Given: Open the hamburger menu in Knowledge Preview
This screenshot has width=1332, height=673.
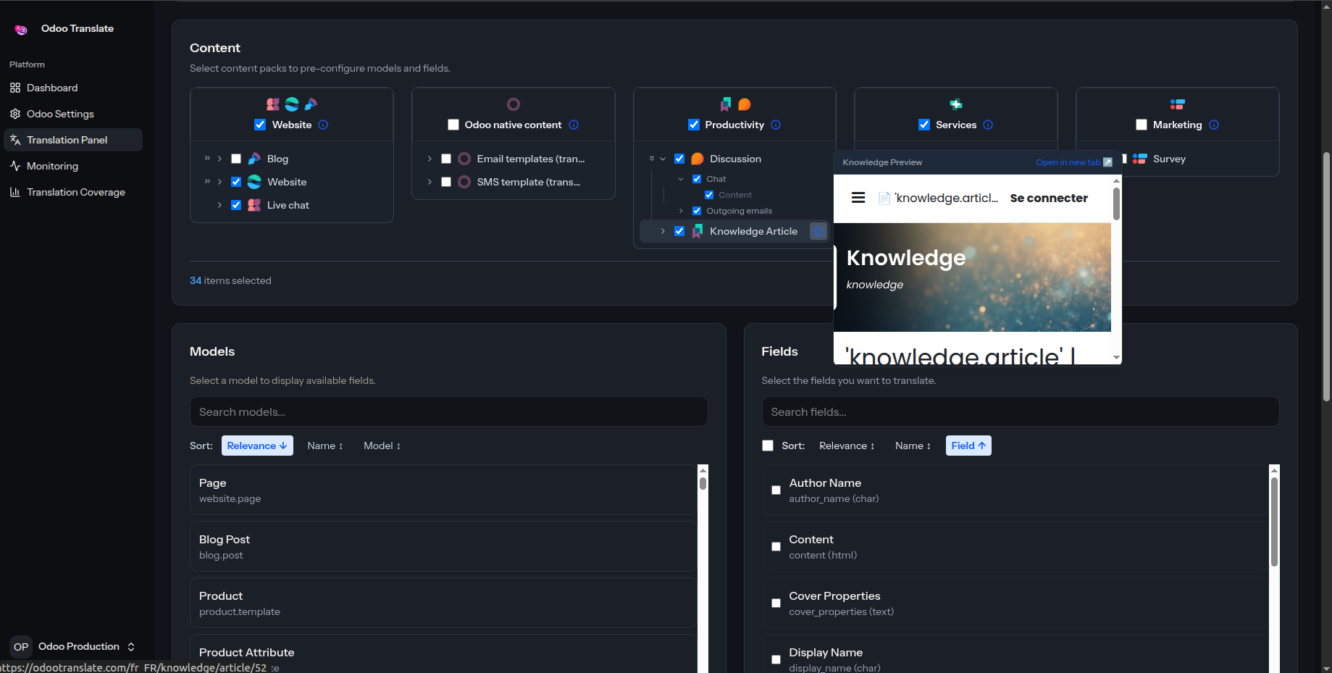Looking at the screenshot, I should [x=858, y=198].
